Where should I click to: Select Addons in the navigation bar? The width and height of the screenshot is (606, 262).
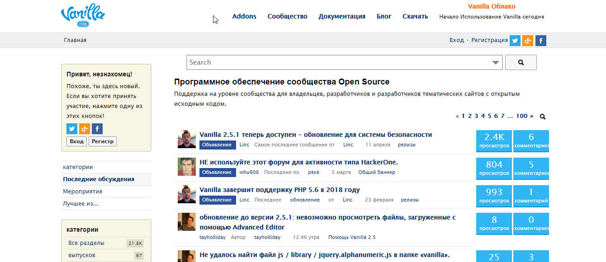click(244, 16)
